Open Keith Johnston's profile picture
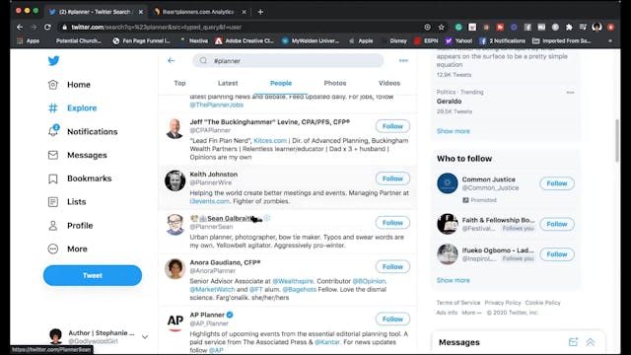This screenshot has width=631, height=355. click(175, 180)
